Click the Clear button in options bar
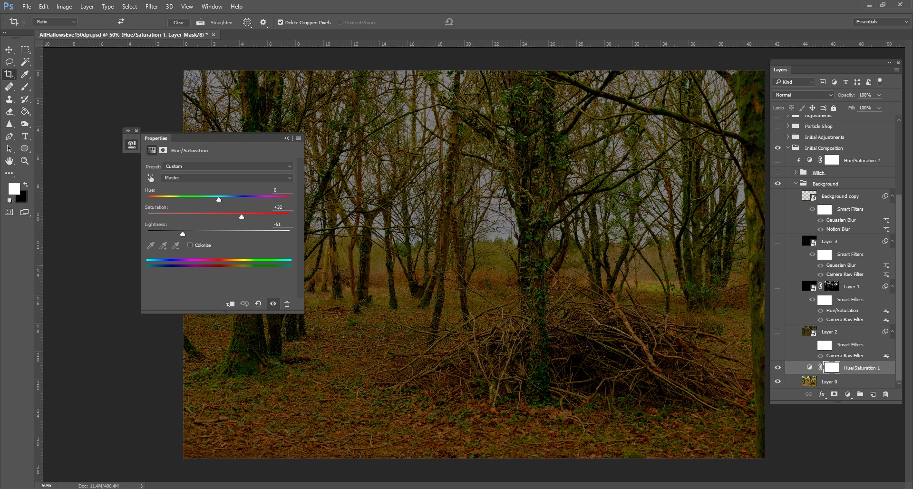Screen dimensions: 913x489 pos(179,22)
